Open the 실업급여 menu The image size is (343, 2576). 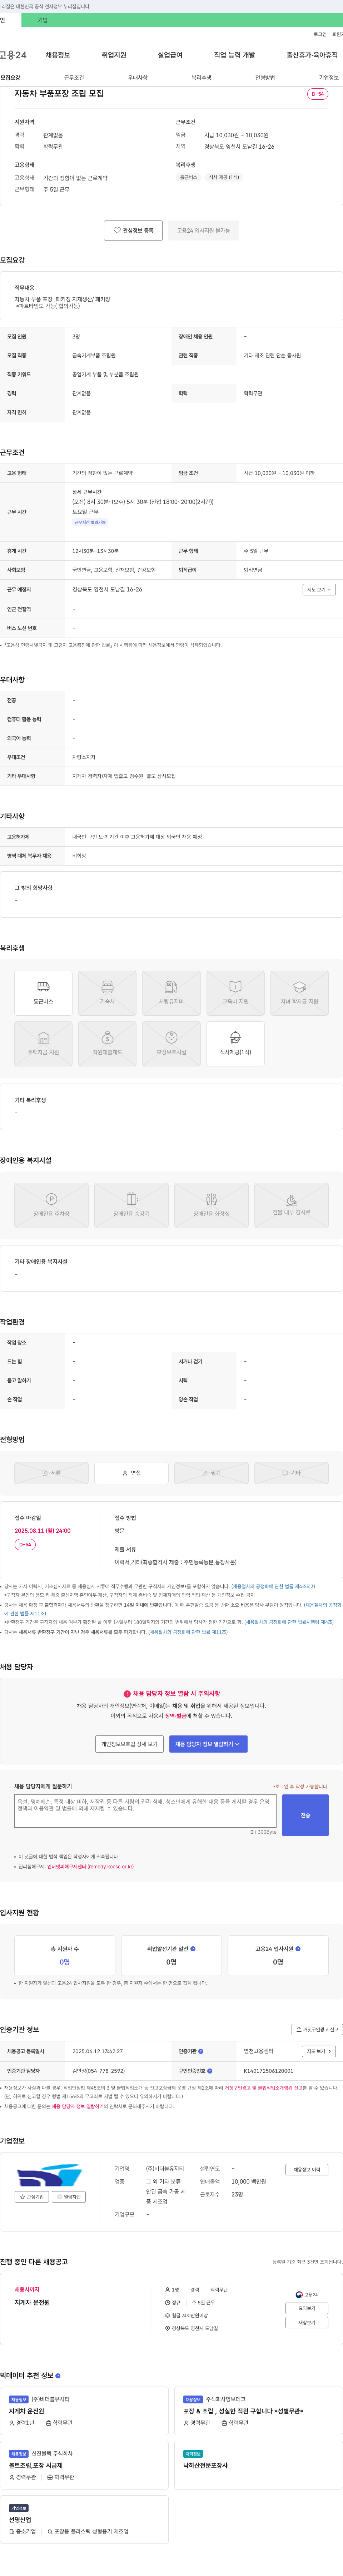[x=170, y=55]
